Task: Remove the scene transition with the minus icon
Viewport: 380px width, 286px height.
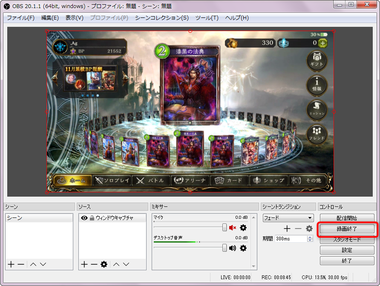Action: coord(298,229)
